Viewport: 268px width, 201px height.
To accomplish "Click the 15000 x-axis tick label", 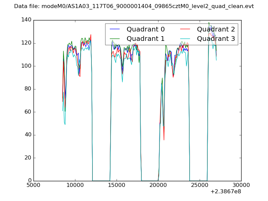I will pyautogui.click(x=117, y=185).
